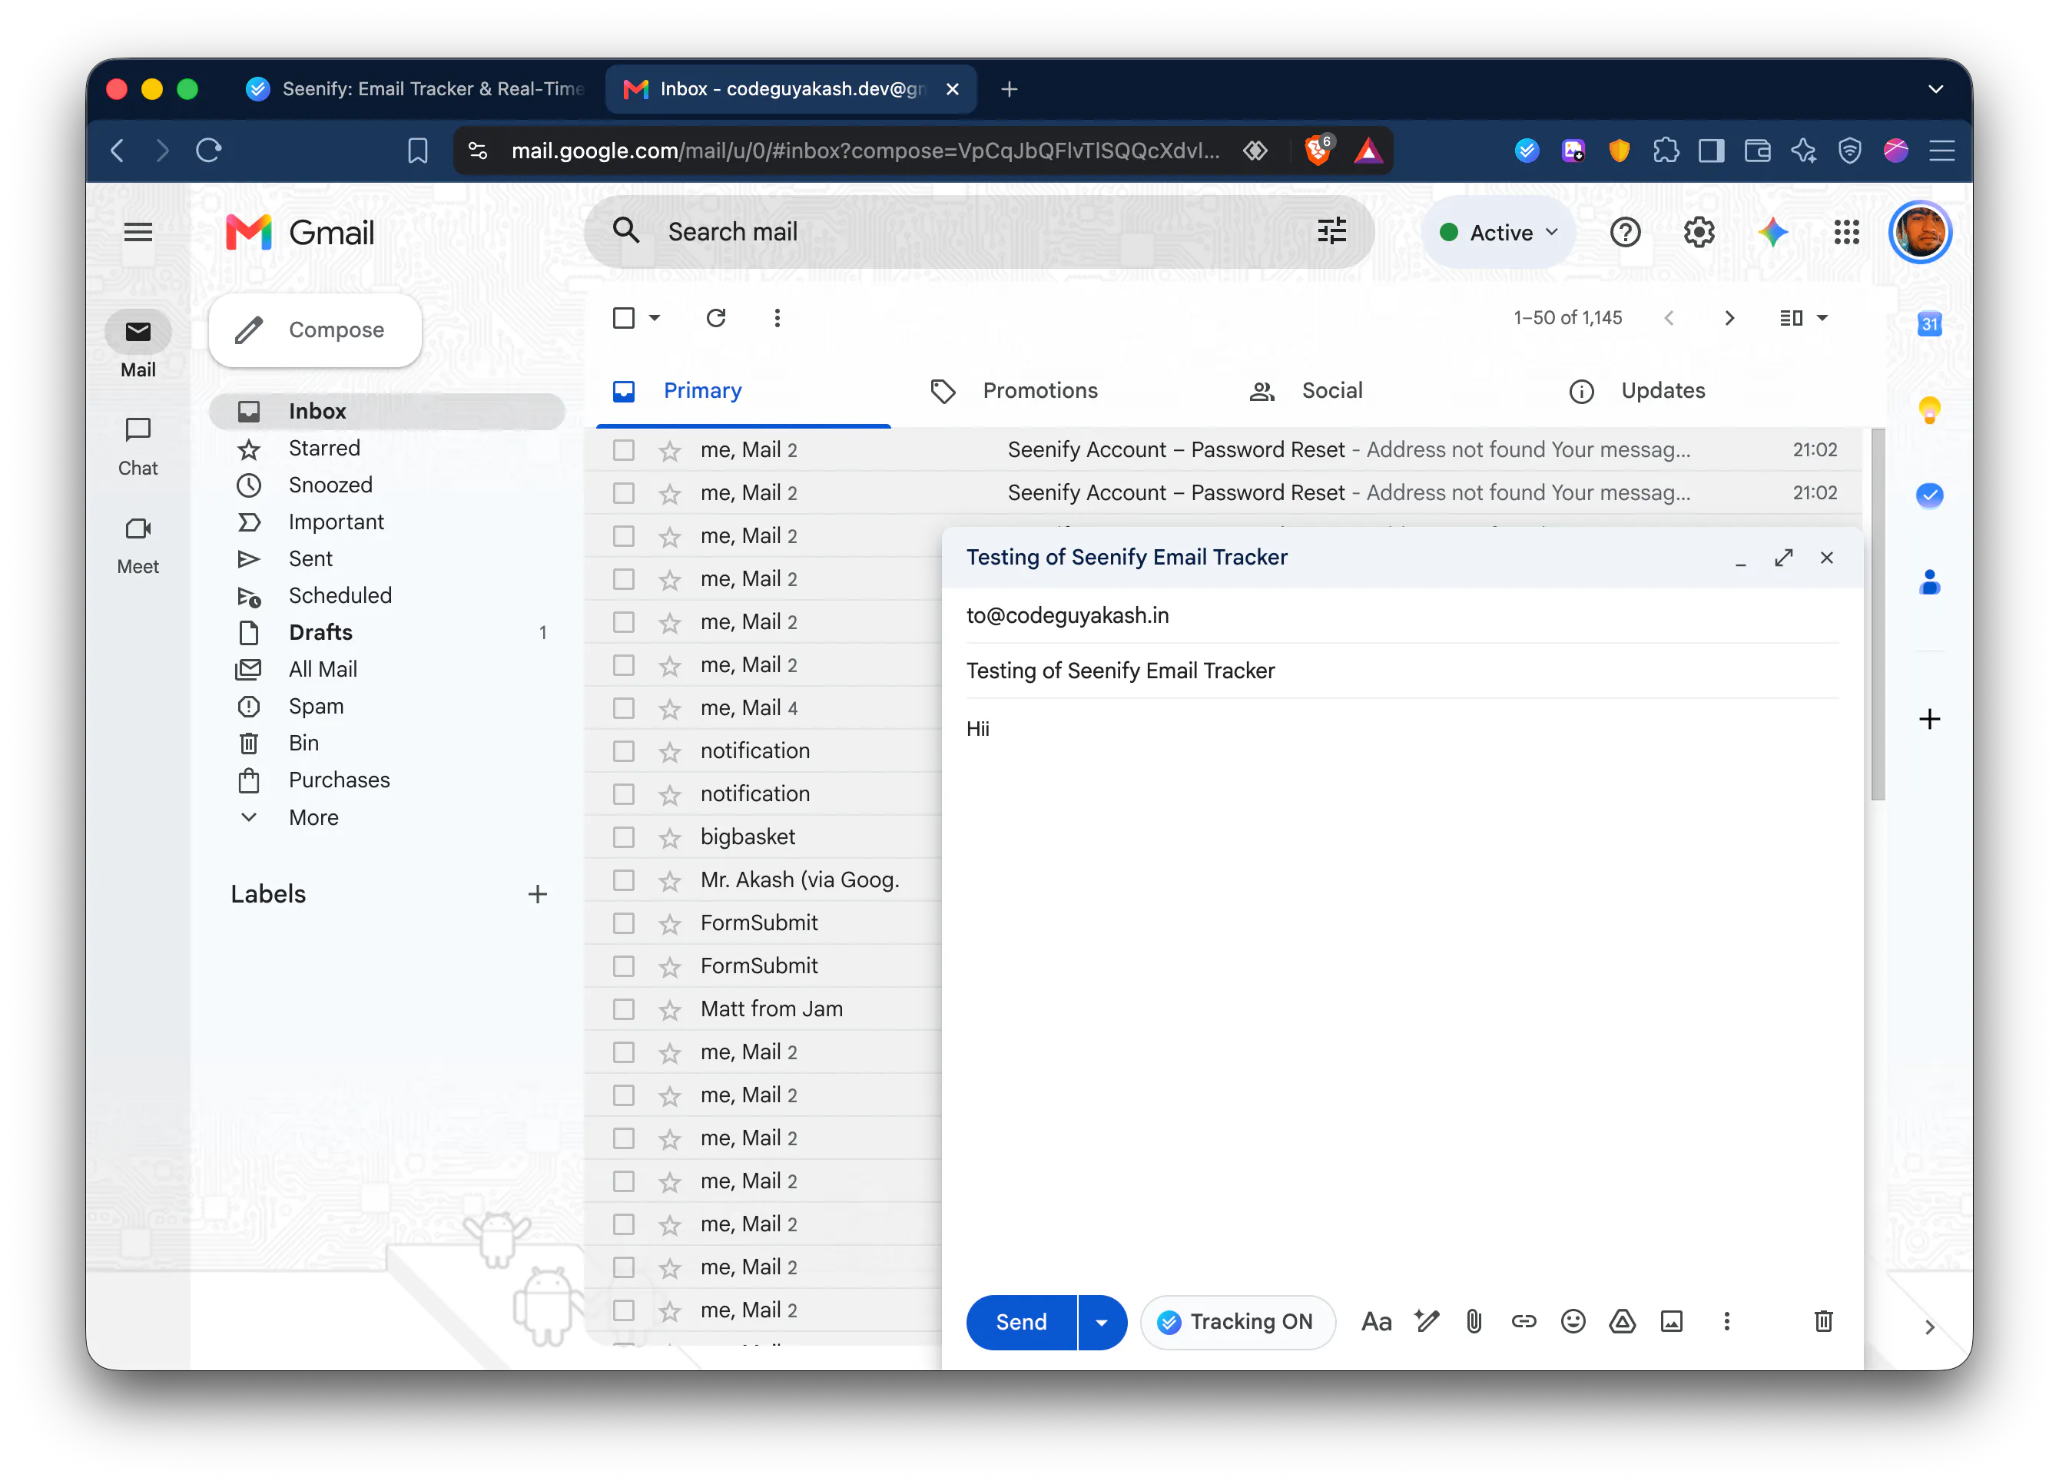Get add-ons with the plus icon
Screen dimensions: 2059x1484
pos(1929,719)
